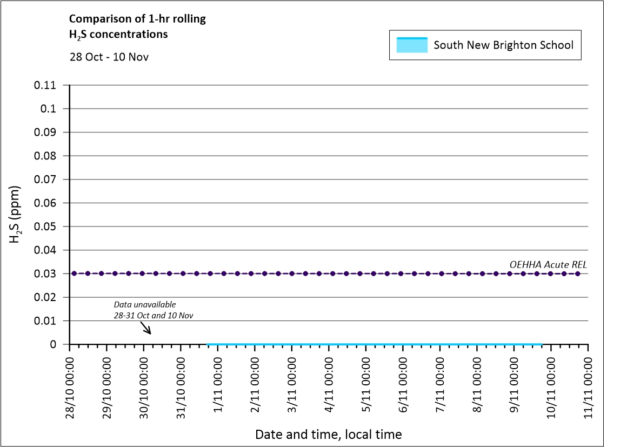This screenshot has width=627, height=447.
Task: Click the cyan South New Brighton School legend swatch
Action: click(411, 45)
